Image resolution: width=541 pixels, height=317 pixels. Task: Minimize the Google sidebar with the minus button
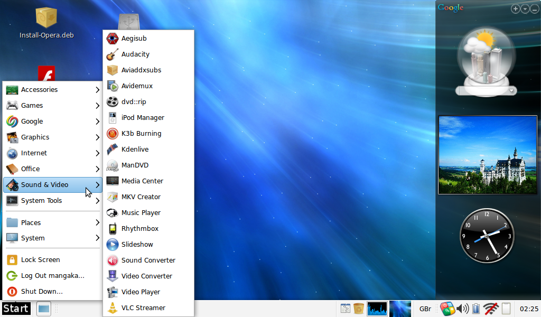(535, 9)
